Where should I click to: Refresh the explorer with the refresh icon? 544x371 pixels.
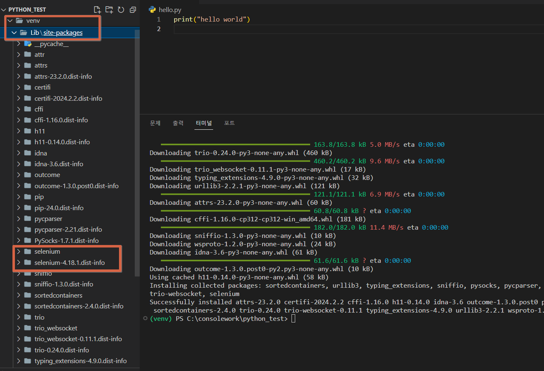(x=121, y=10)
